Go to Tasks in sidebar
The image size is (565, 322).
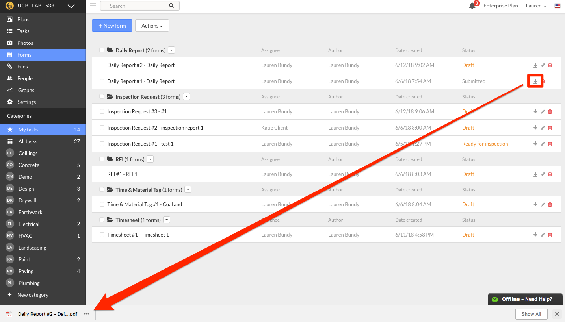tap(43, 31)
